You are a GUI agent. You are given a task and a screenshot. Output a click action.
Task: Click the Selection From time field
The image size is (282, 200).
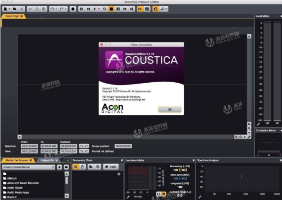[x=29, y=146]
